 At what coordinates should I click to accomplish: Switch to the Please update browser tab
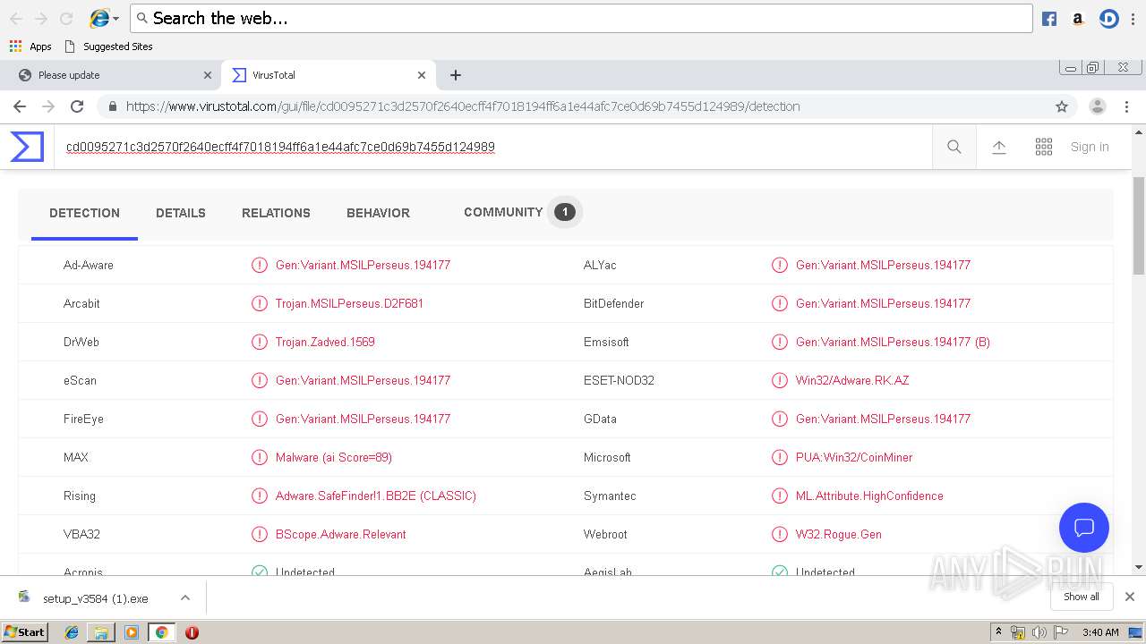tap(111, 75)
